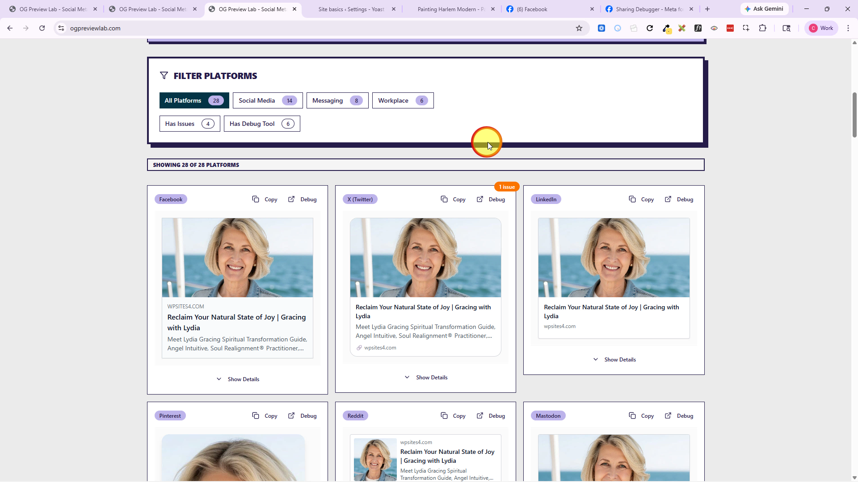Image resolution: width=858 pixels, height=482 pixels.
Task: Open the browser Extensions puzzle icon
Action: tap(763, 28)
